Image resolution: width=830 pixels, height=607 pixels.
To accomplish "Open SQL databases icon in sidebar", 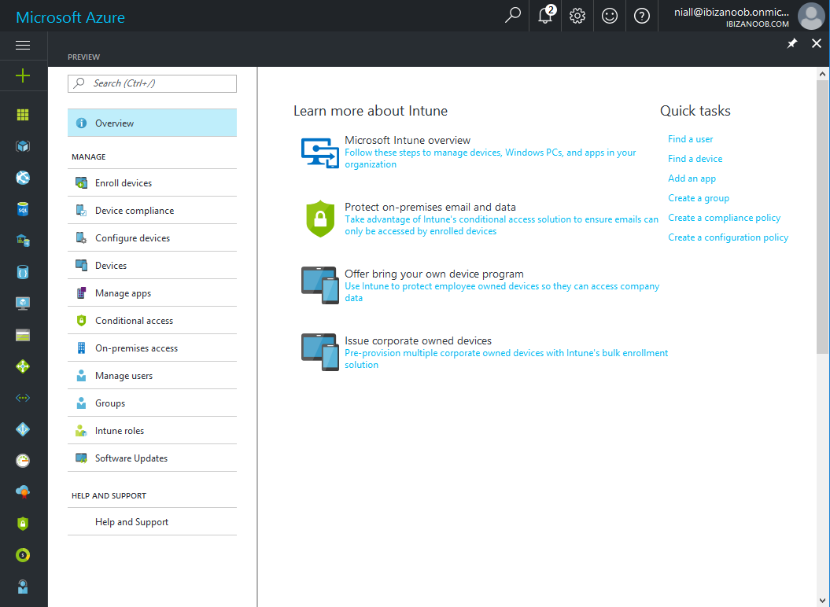I will pos(23,209).
